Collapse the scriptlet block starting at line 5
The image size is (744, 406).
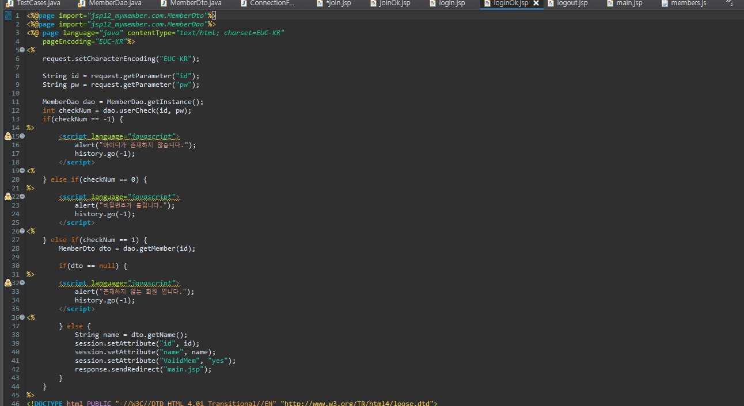(22, 50)
